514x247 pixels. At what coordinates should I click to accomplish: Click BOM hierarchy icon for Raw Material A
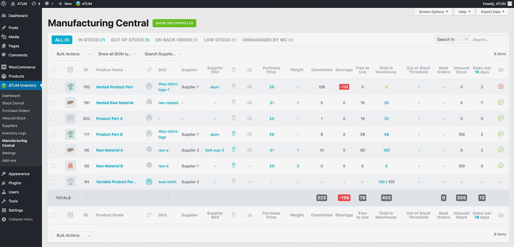(x=250, y=150)
